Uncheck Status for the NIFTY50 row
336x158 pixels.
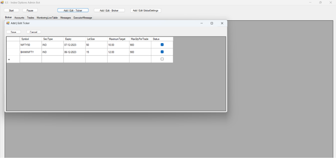tap(162, 45)
